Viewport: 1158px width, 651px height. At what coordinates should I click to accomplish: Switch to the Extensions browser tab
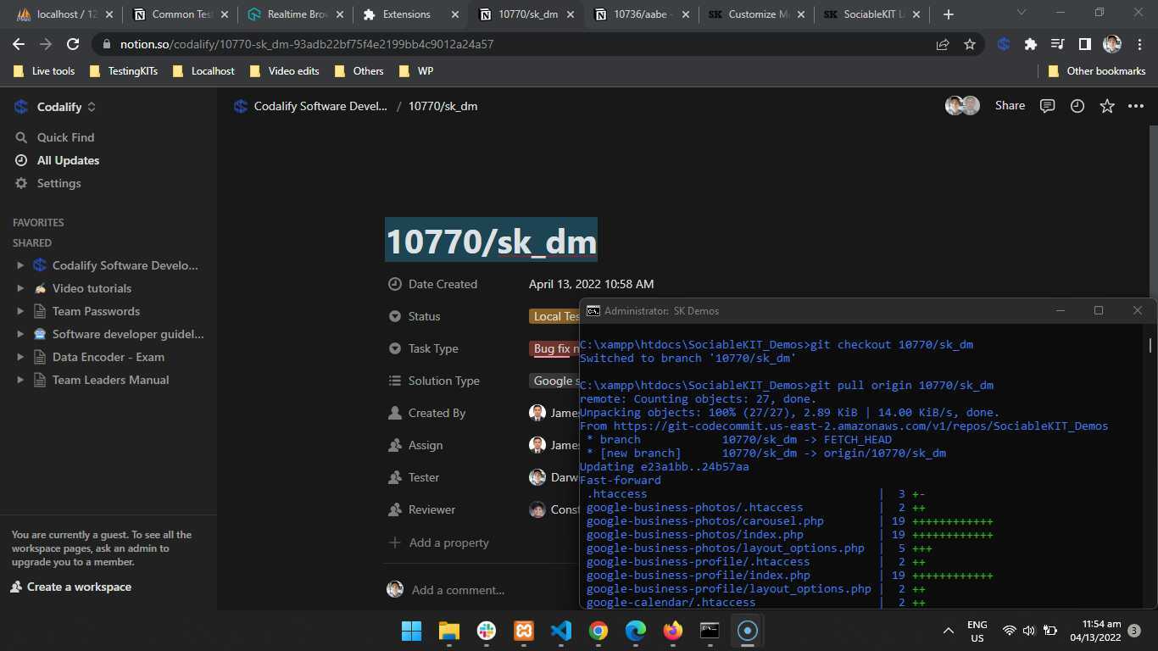tap(407, 14)
